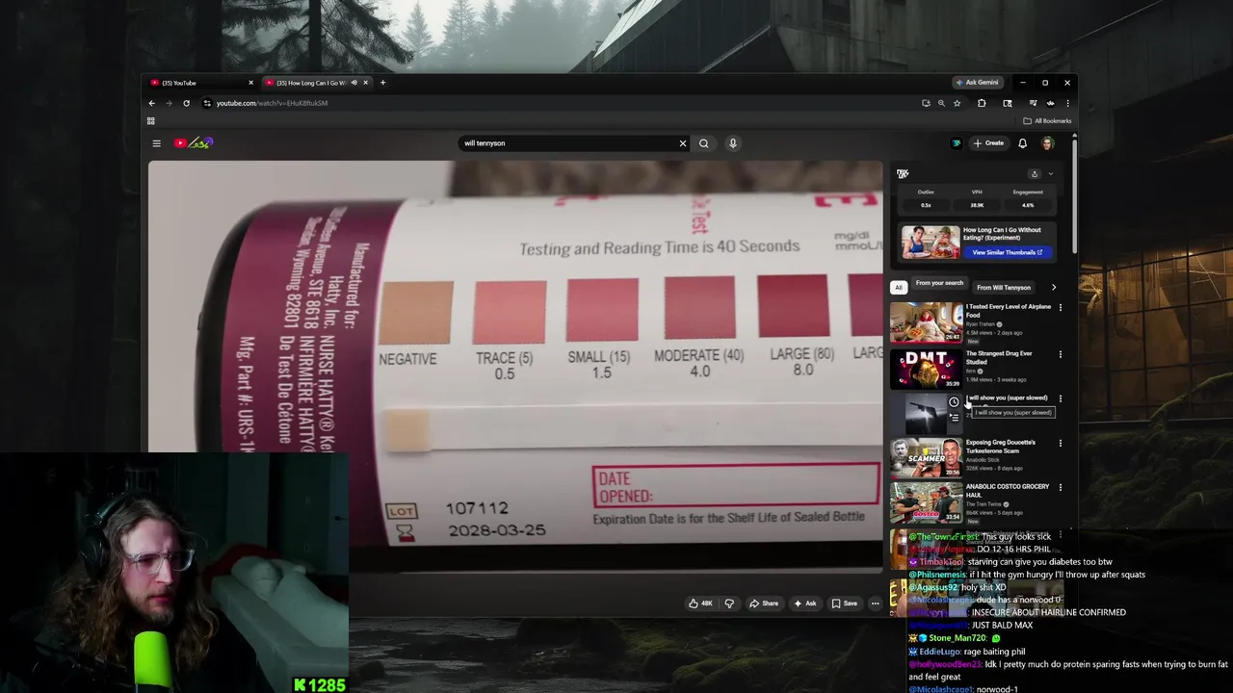The image size is (1233, 693).
Task: Open more actions under the video
Action: coord(875,603)
